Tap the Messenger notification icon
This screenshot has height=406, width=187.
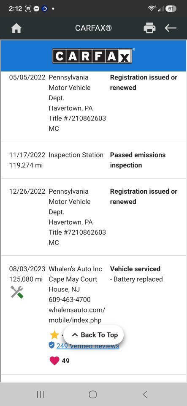coord(36,8)
